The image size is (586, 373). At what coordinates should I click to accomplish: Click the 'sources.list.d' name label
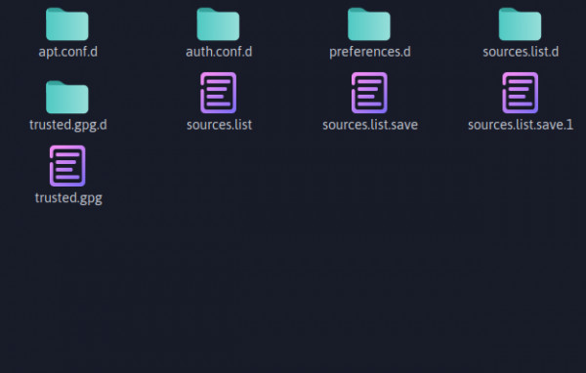(521, 52)
